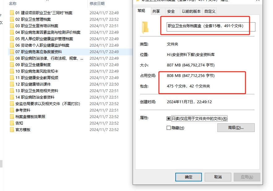Image resolution: width=273 pixels, height=191 pixels.
Task: Switch to the 共享 tab
Action: coord(156,11)
